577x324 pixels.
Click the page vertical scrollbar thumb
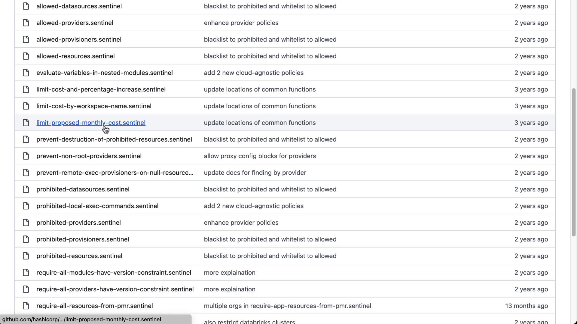[x=573, y=162]
